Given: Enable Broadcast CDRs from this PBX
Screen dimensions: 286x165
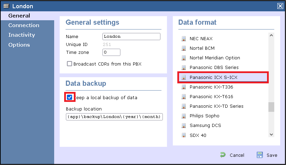Looking at the screenshot, I should [70, 64].
